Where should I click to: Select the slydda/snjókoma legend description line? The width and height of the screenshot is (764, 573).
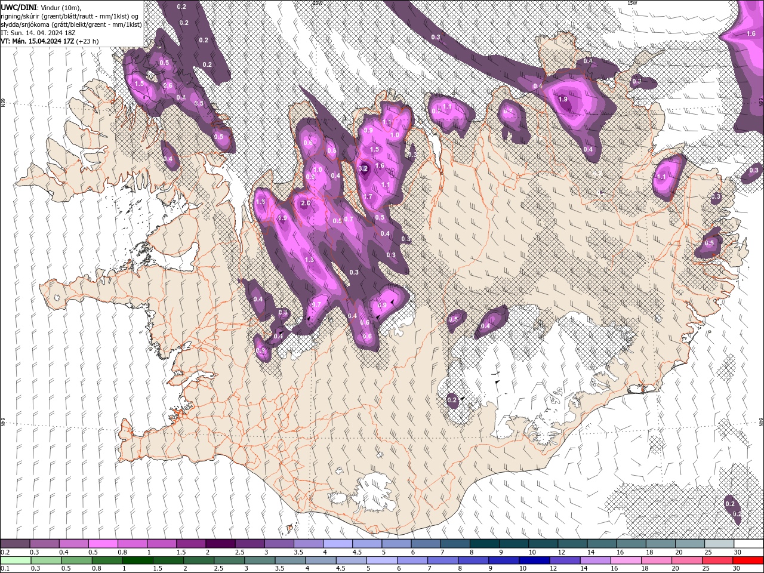[x=71, y=24]
